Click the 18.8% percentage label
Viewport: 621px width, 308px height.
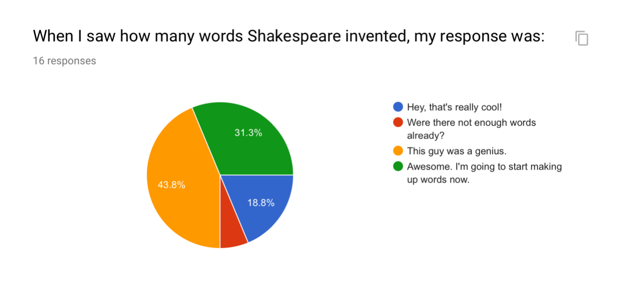[x=261, y=203]
